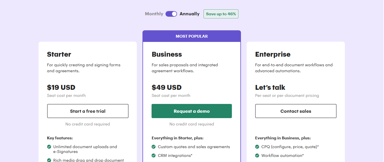Click checkmark icon beside Custom quotes
Screen dimensions: 384x162
154,147
